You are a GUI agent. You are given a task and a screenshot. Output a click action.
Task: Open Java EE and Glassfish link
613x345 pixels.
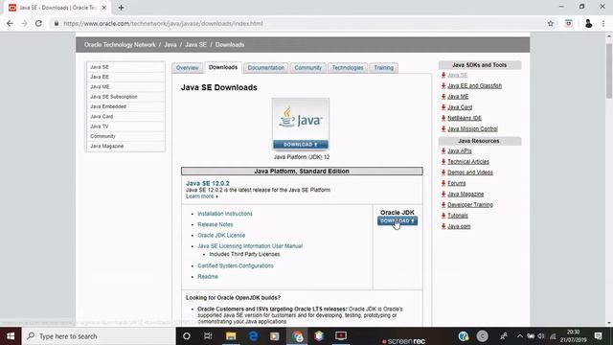(x=474, y=85)
